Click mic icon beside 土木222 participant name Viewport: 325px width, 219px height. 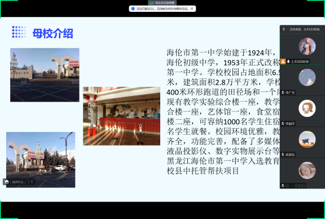[288, 62]
